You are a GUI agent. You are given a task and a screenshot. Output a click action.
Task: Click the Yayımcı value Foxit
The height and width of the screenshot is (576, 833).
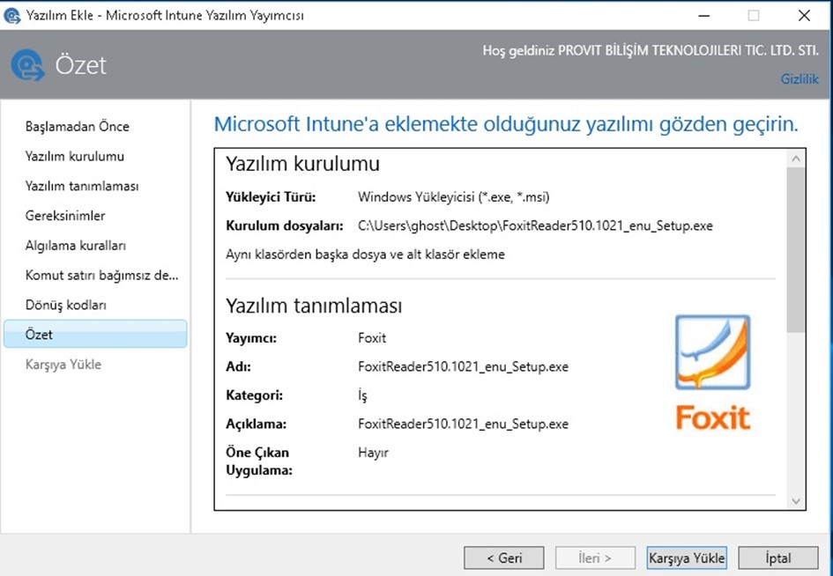(x=372, y=338)
